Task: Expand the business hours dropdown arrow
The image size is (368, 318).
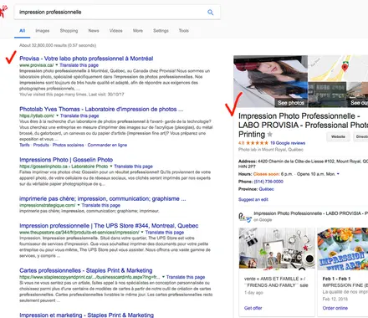Action: [x=338, y=174]
